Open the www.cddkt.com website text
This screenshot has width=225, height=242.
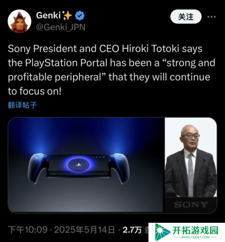click(x=195, y=237)
